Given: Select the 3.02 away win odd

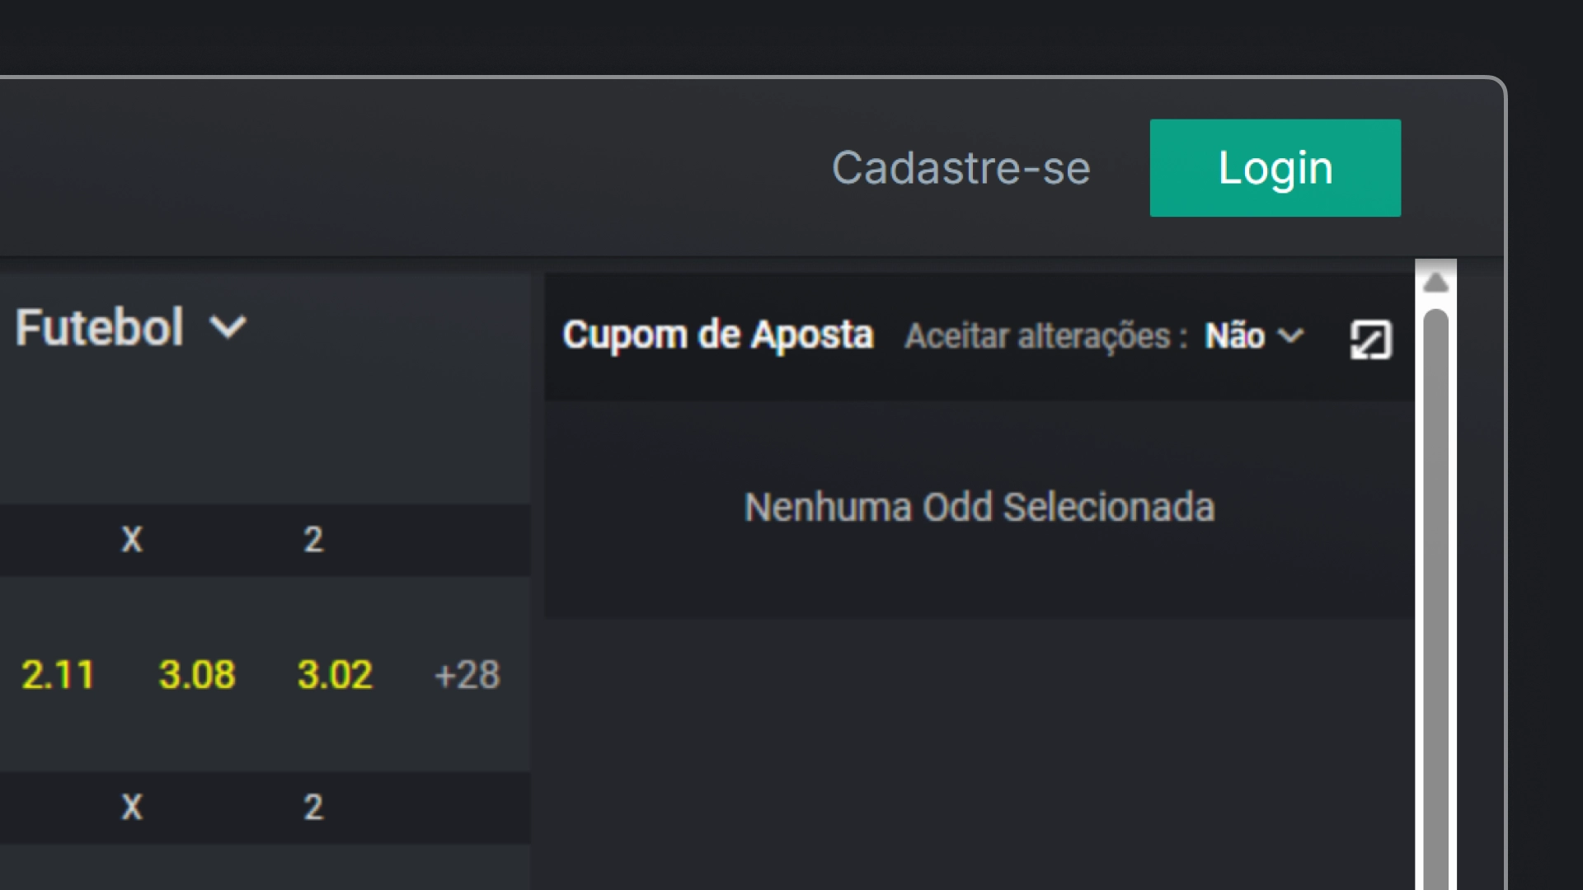Looking at the screenshot, I should 335,675.
